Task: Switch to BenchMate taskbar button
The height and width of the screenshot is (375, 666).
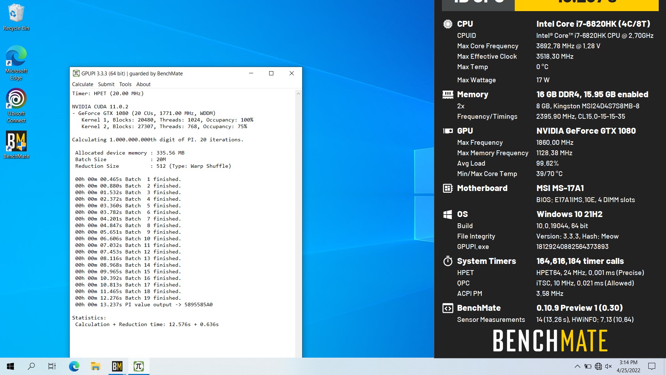Action: coord(117,366)
